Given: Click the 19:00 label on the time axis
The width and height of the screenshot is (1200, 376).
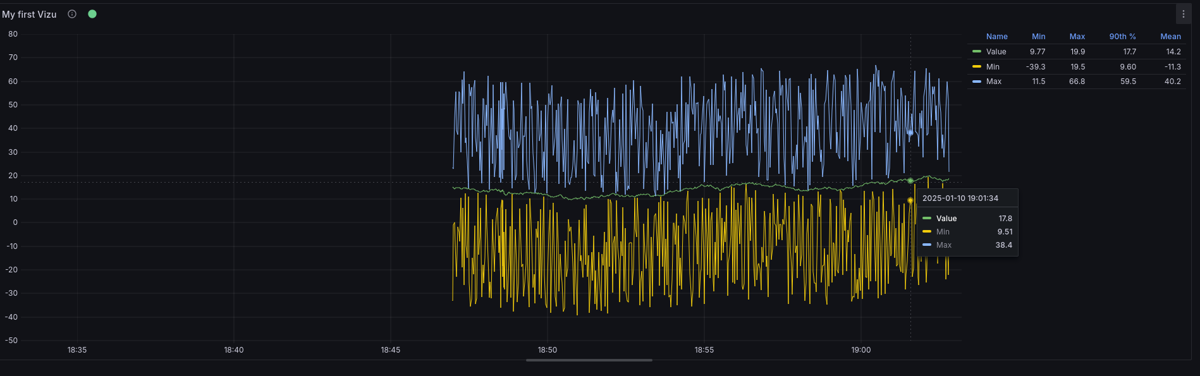Looking at the screenshot, I should tap(860, 350).
